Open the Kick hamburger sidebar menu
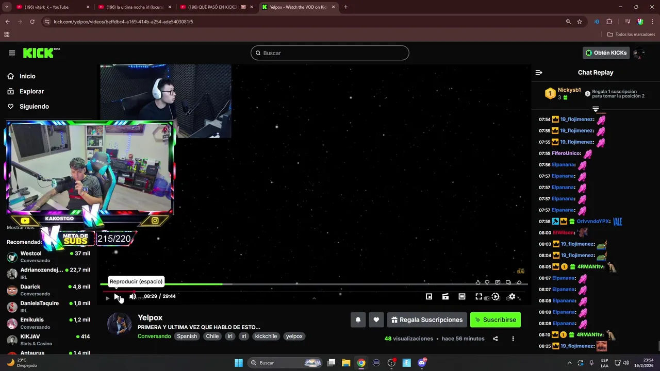 coord(12,53)
